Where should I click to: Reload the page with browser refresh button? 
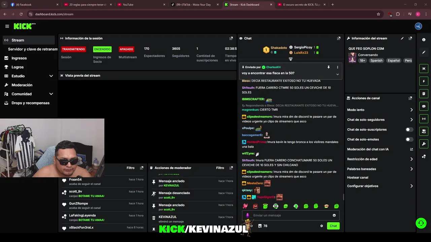(21, 14)
